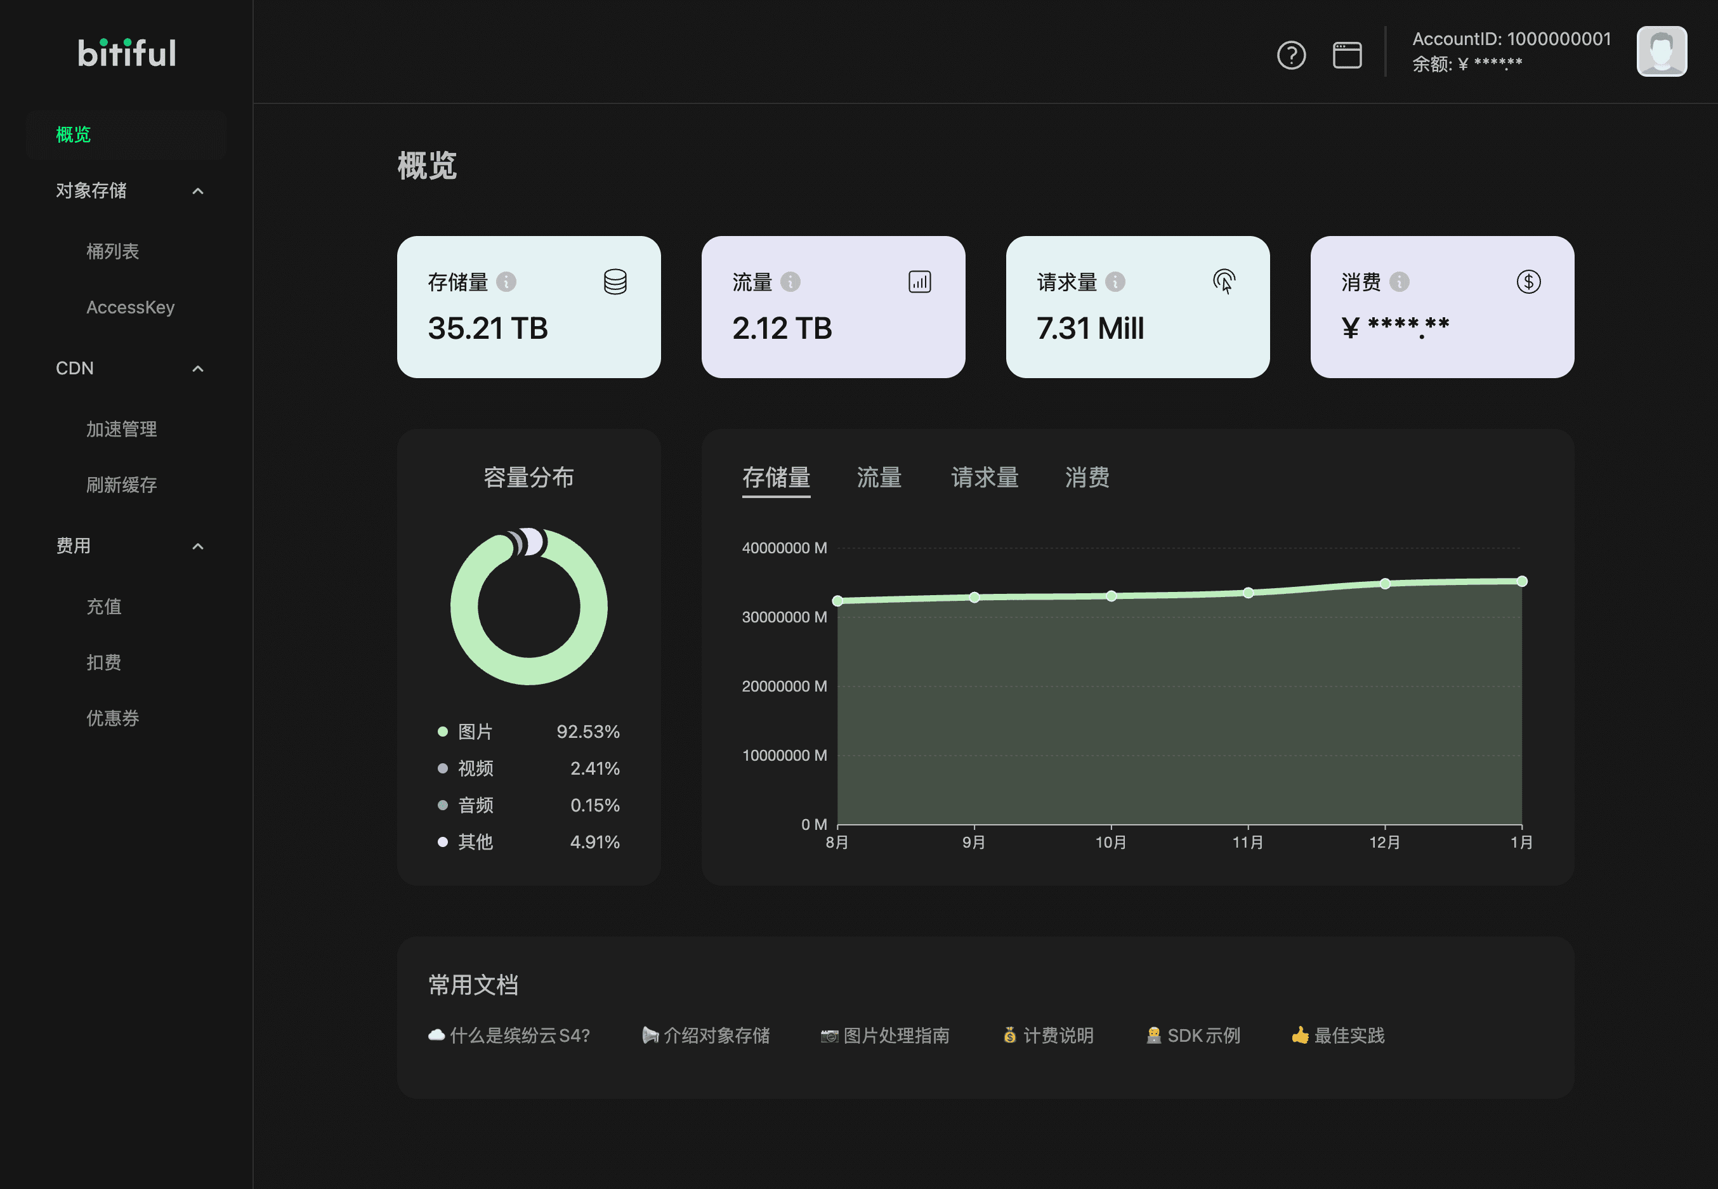Switch to the 请求量 chart tab
The image size is (1718, 1189).
point(985,478)
